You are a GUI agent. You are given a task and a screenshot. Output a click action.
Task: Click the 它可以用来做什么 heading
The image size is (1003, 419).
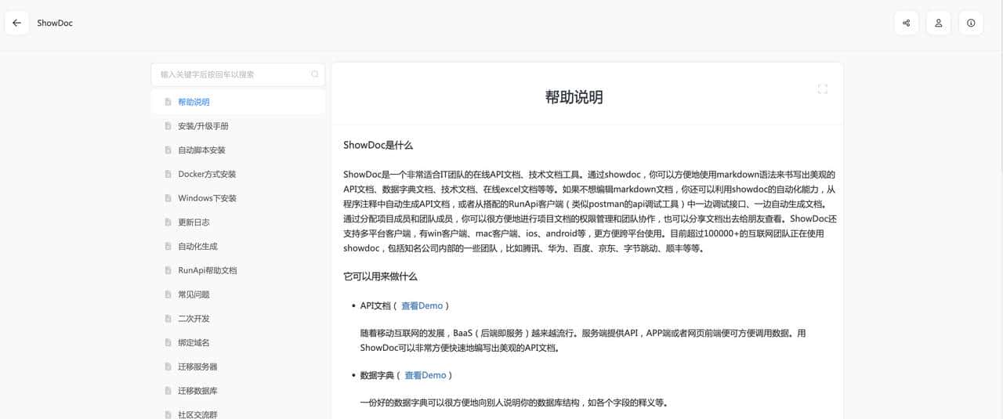tap(380, 276)
